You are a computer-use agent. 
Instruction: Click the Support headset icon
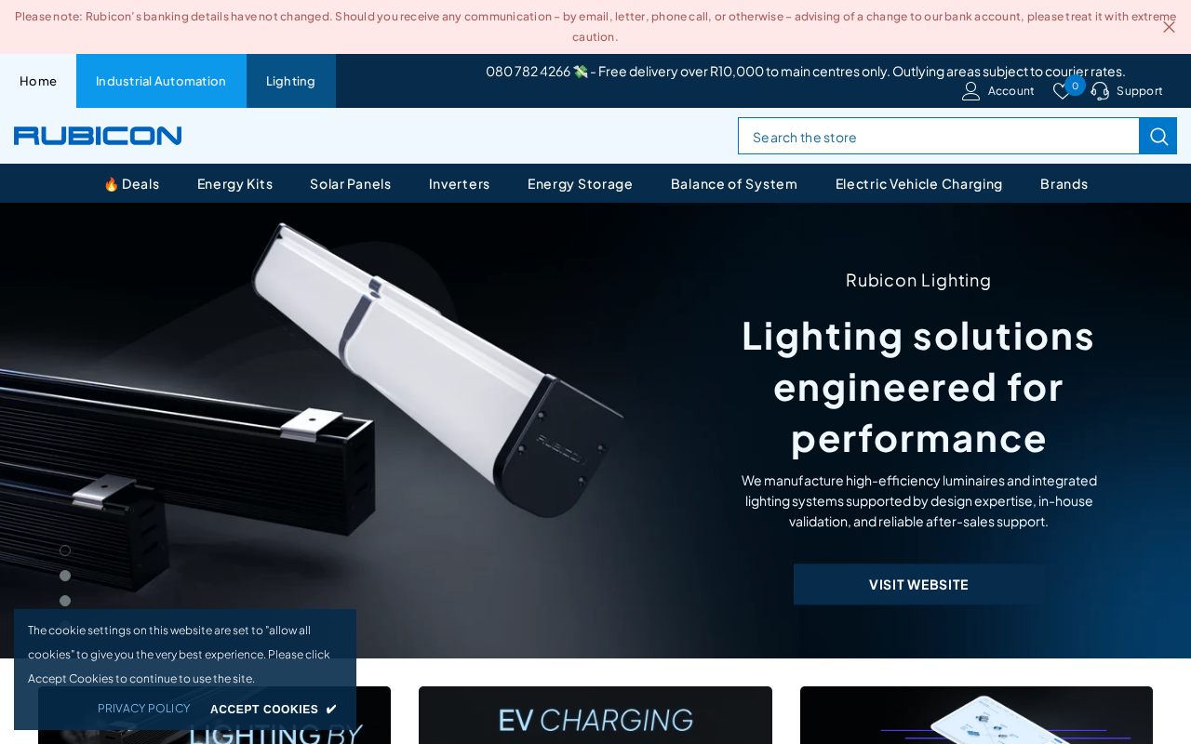[x=1100, y=91]
